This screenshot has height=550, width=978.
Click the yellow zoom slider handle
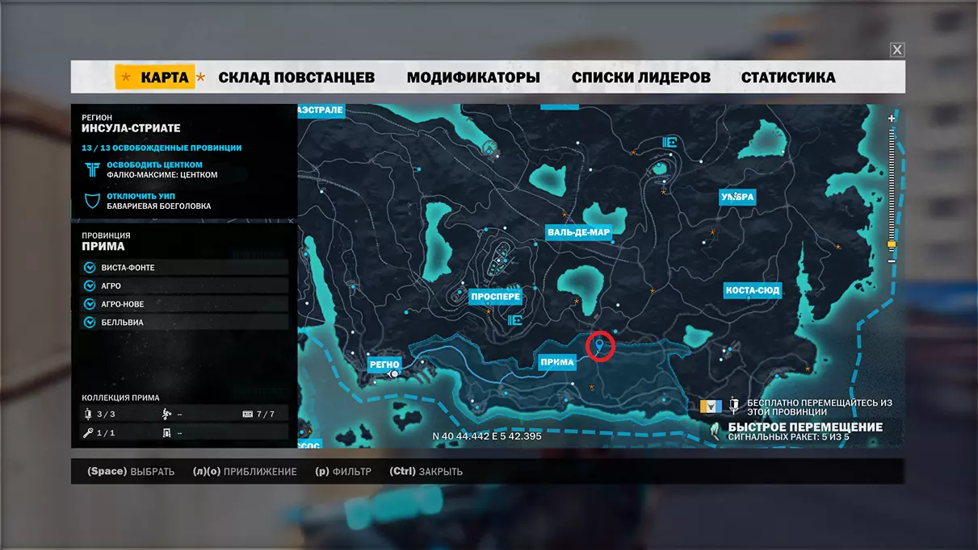point(892,244)
